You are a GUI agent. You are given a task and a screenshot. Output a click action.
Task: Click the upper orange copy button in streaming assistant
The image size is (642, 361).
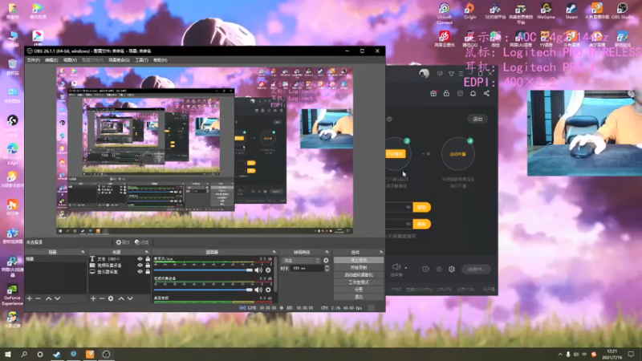(x=422, y=207)
